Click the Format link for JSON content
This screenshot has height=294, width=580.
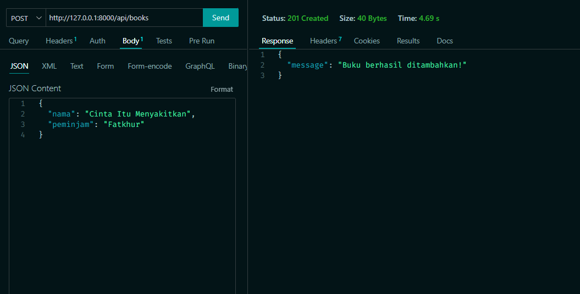222,89
